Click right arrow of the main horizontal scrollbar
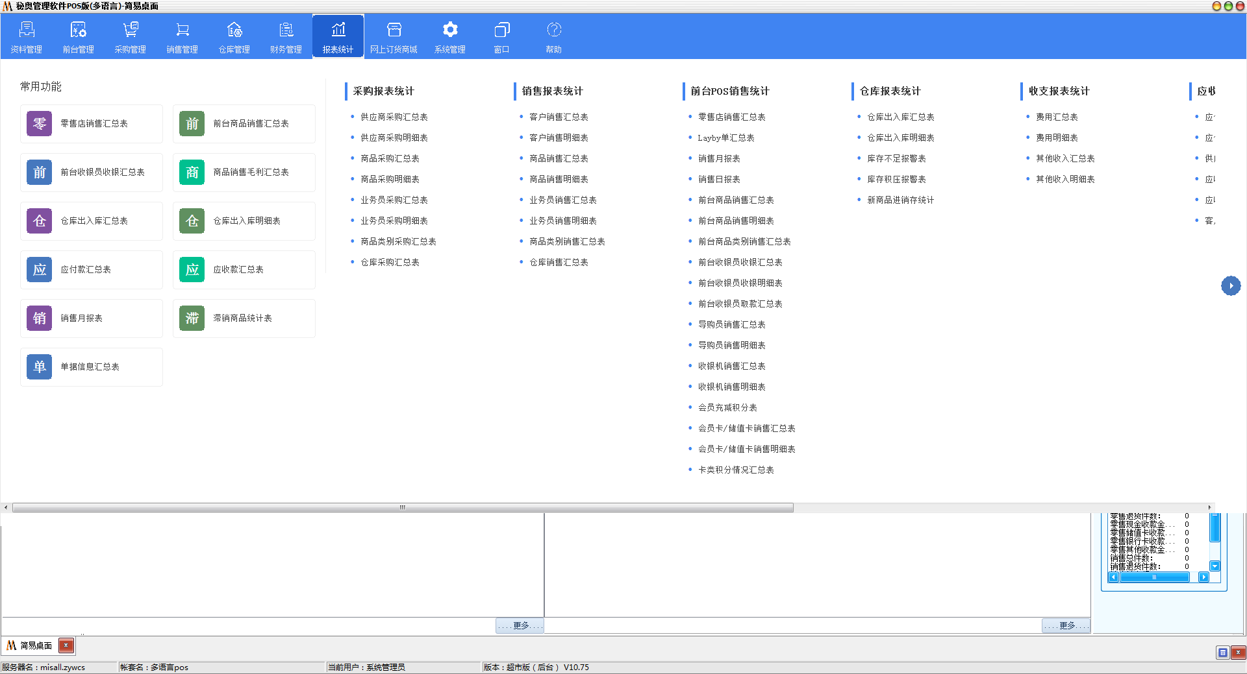1247x674 pixels. pos(1209,507)
